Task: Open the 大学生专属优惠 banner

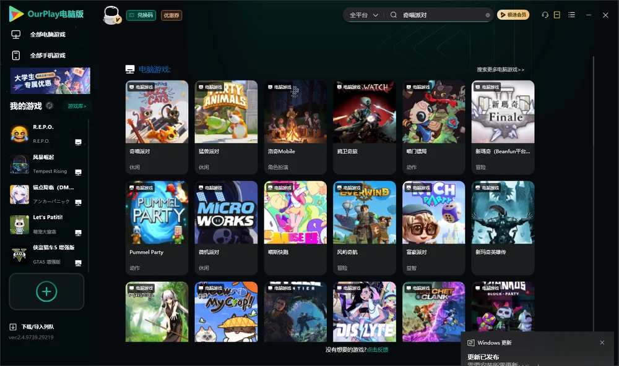Action: click(x=50, y=80)
